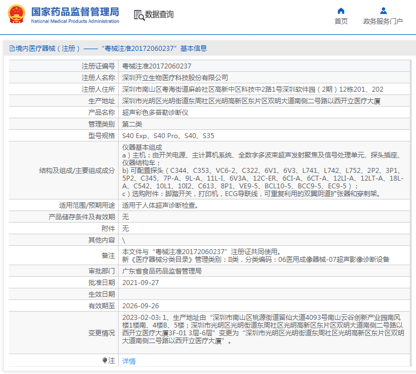Image resolution: width=416 pixels, height=374 pixels.
Task: Select the 生产地址 address value
Action: coord(251,101)
